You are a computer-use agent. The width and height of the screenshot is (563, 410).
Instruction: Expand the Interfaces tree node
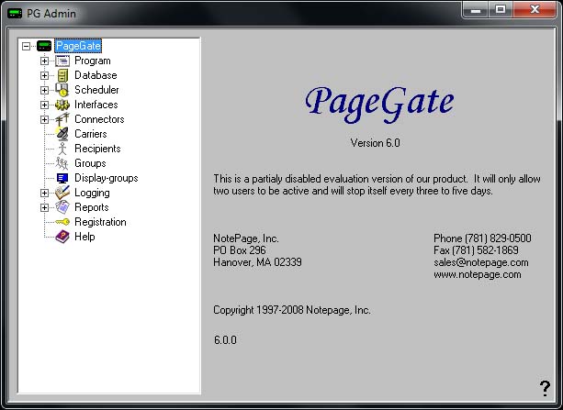point(44,105)
